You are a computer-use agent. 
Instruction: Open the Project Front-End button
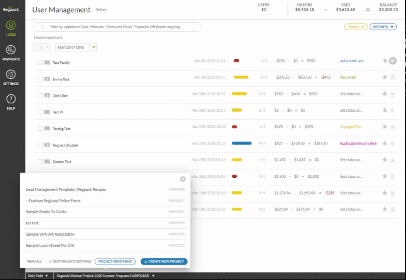click(x=115, y=261)
